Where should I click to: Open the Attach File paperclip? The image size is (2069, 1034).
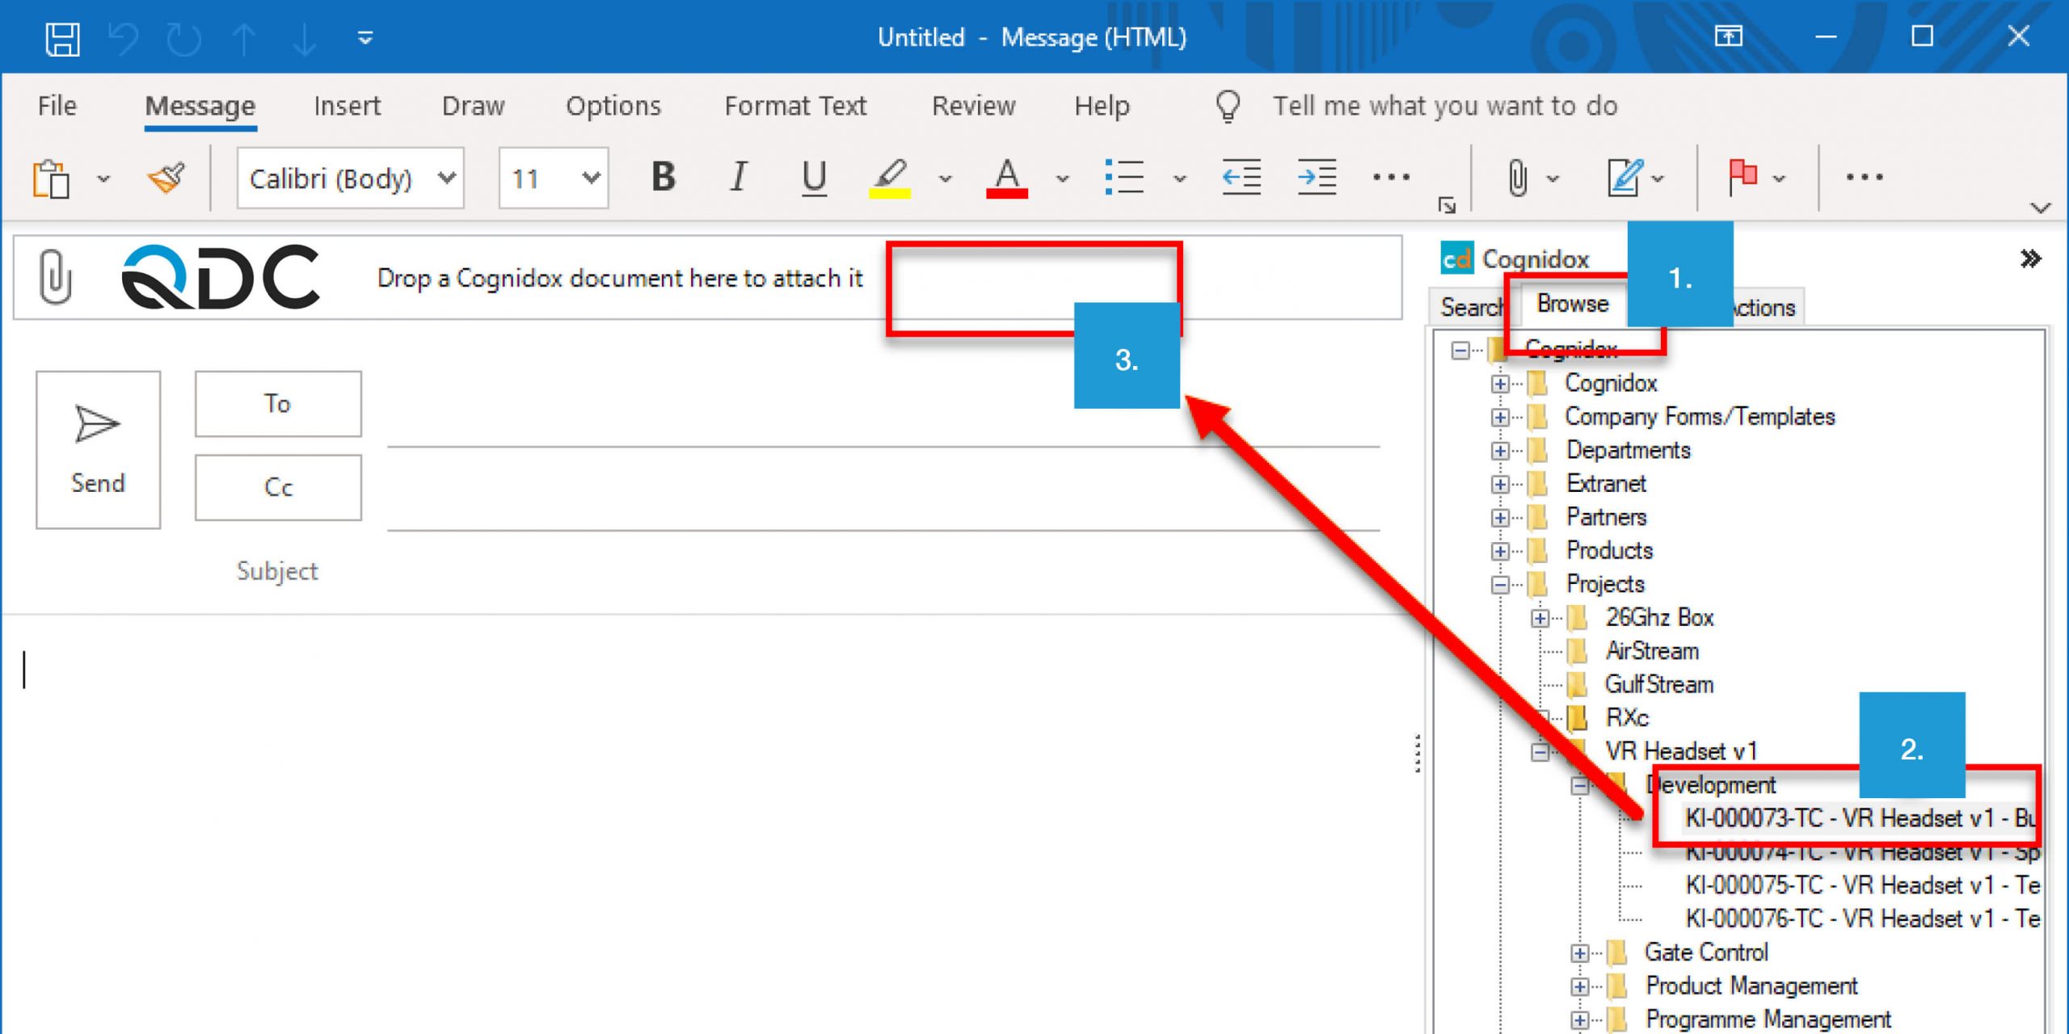tap(1516, 178)
